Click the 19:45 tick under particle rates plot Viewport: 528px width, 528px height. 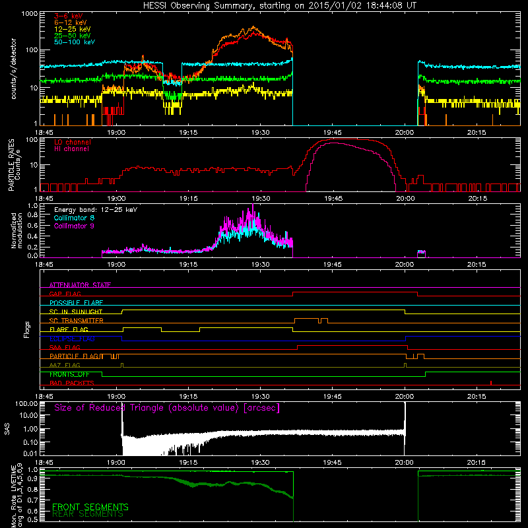333,199
